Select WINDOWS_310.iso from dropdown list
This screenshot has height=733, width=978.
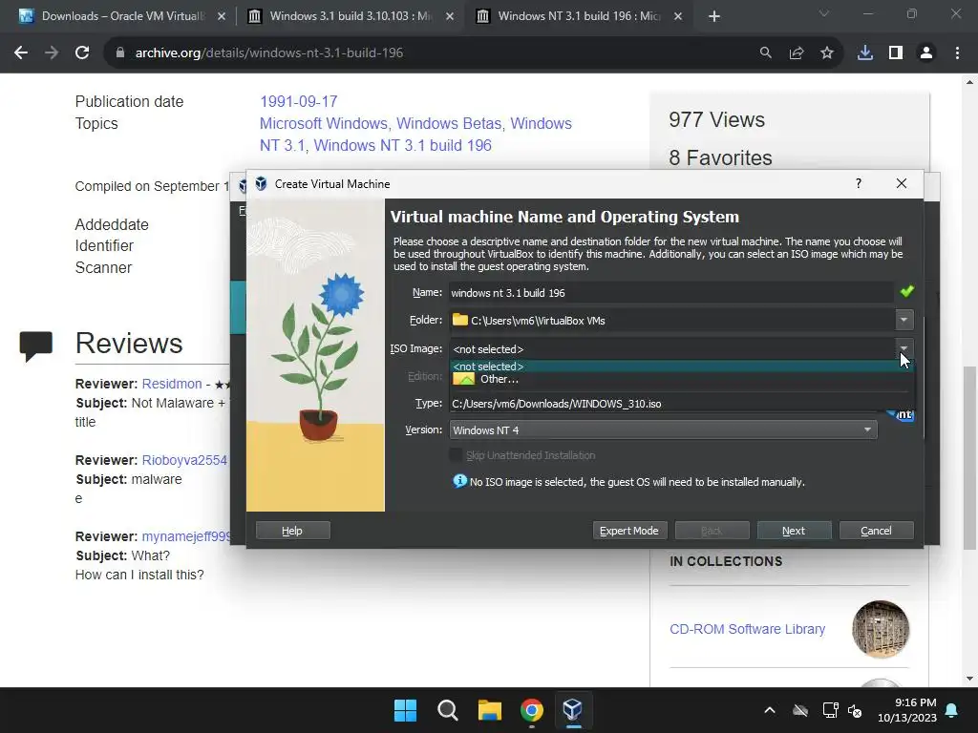tap(681, 404)
